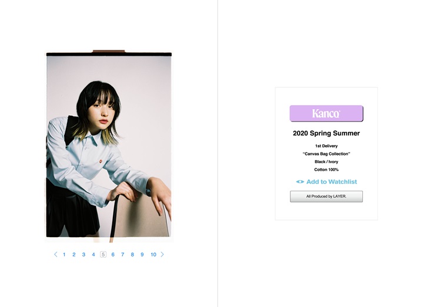The width and height of the screenshot is (435, 307).
Task: Click the Add to Watchlist link
Action: tap(332, 182)
